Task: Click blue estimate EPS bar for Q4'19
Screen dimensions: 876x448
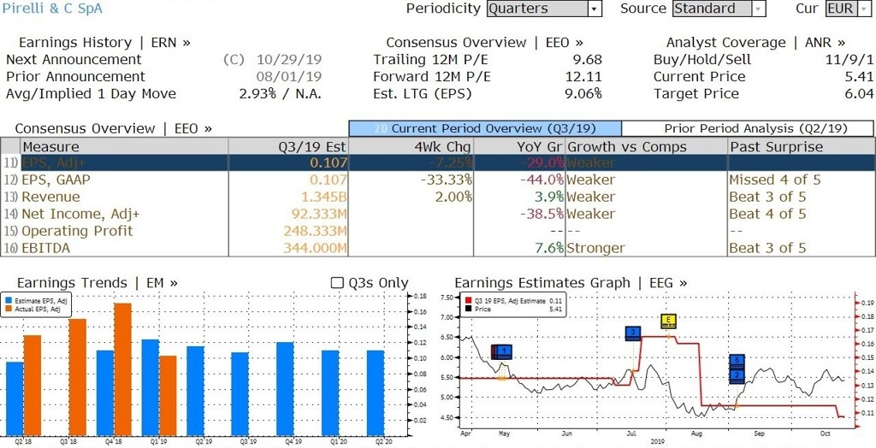Action: [x=285, y=389]
